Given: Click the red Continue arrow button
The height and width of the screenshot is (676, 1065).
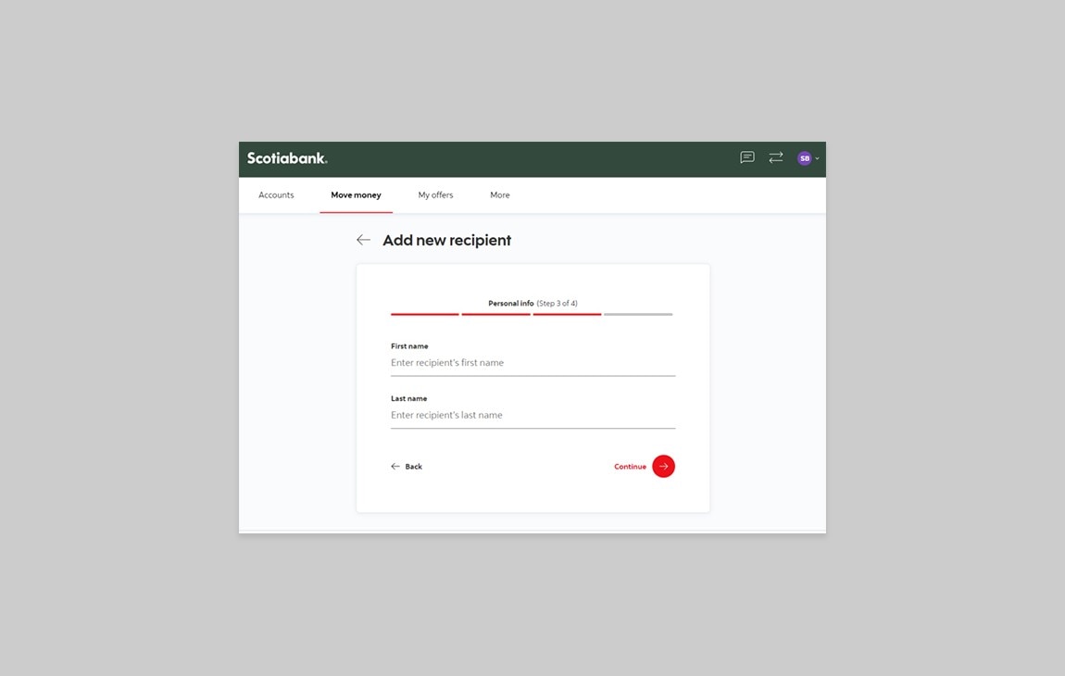Looking at the screenshot, I should tap(664, 466).
